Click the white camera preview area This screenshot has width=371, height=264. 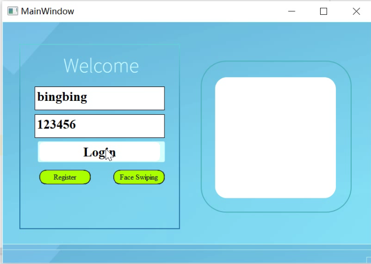(276, 137)
